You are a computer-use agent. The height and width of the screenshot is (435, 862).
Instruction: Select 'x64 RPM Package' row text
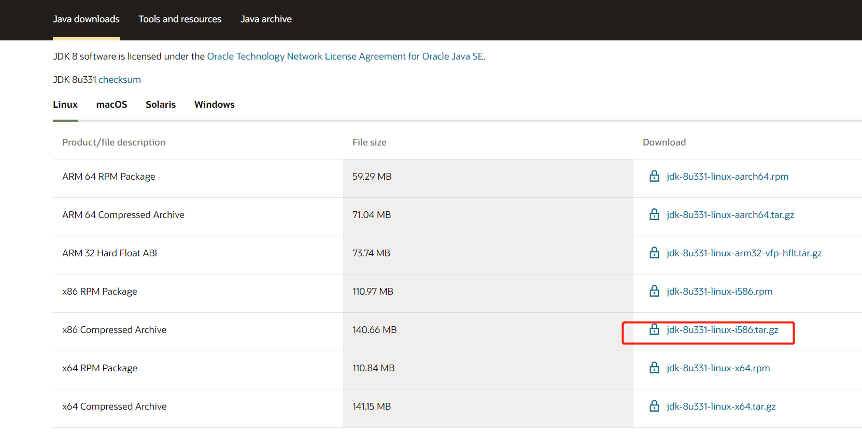[x=100, y=368]
